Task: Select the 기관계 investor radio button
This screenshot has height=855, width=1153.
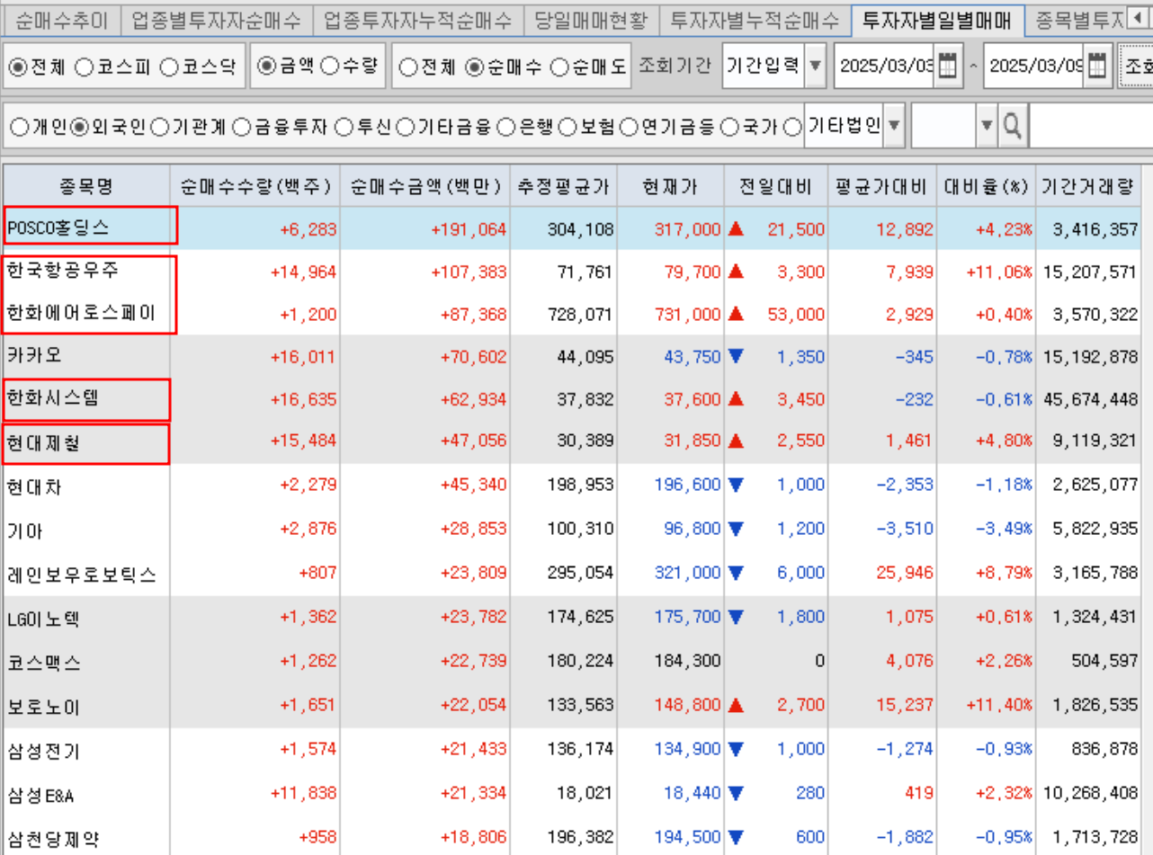Action: [159, 128]
